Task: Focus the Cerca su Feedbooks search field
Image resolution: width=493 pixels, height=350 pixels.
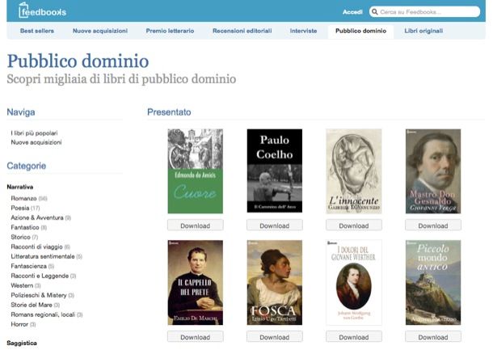Action: (425, 12)
